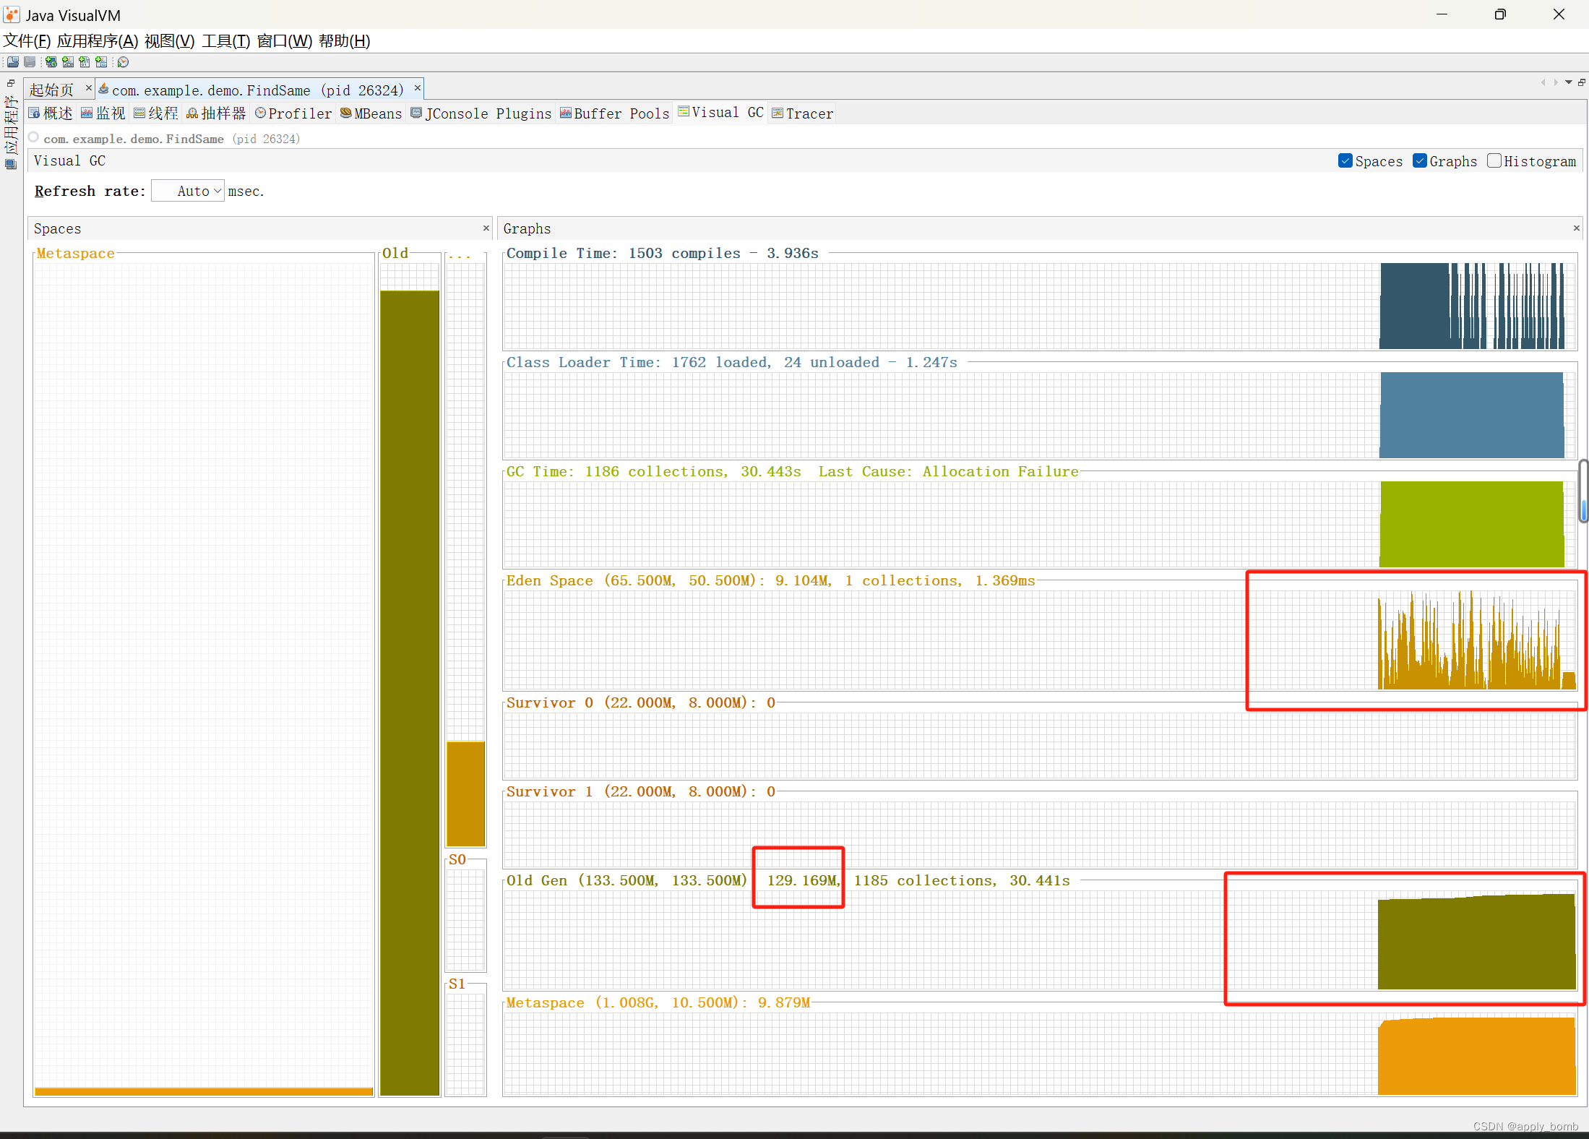This screenshot has width=1589, height=1139.
Task: Open the MBeans tab
Action: 371,113
